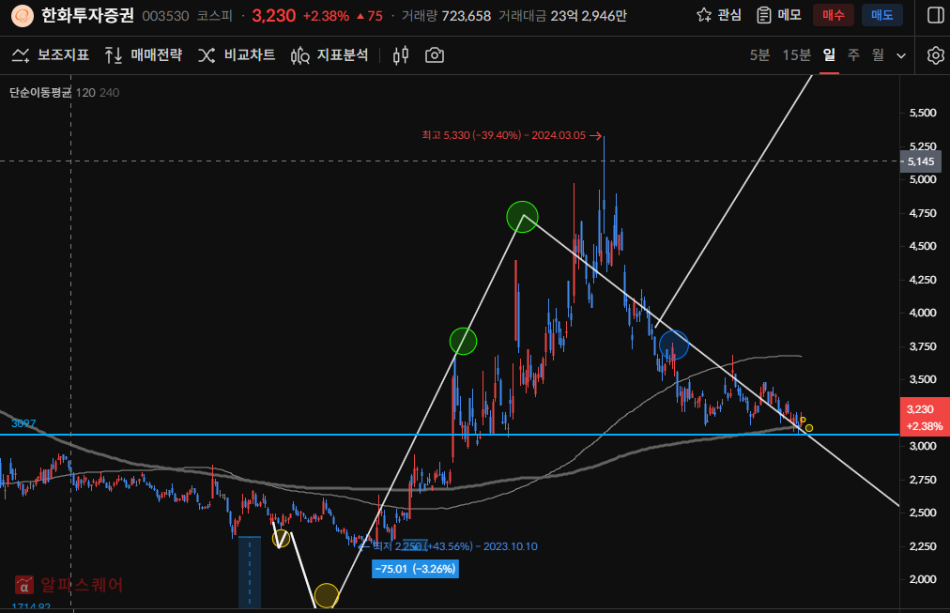Change candlestick chart type icon
The image size is (950, 613).
coord(401,55)
